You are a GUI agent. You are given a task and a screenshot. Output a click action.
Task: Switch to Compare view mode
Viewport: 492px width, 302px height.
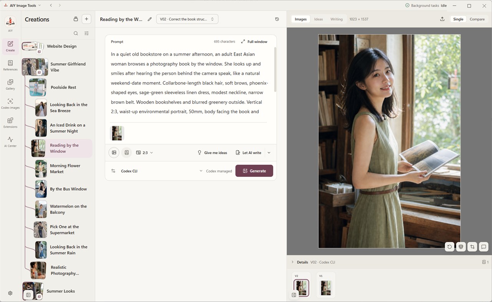[x=477, y=19]
